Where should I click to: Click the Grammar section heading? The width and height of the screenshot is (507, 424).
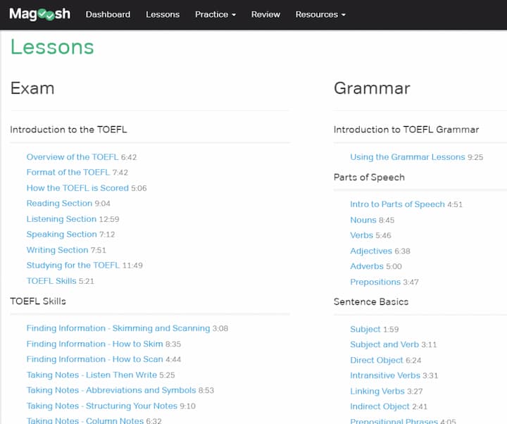point(373,88)
